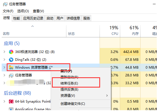Click the Application Frame Host icon

[x=11, y=109]
